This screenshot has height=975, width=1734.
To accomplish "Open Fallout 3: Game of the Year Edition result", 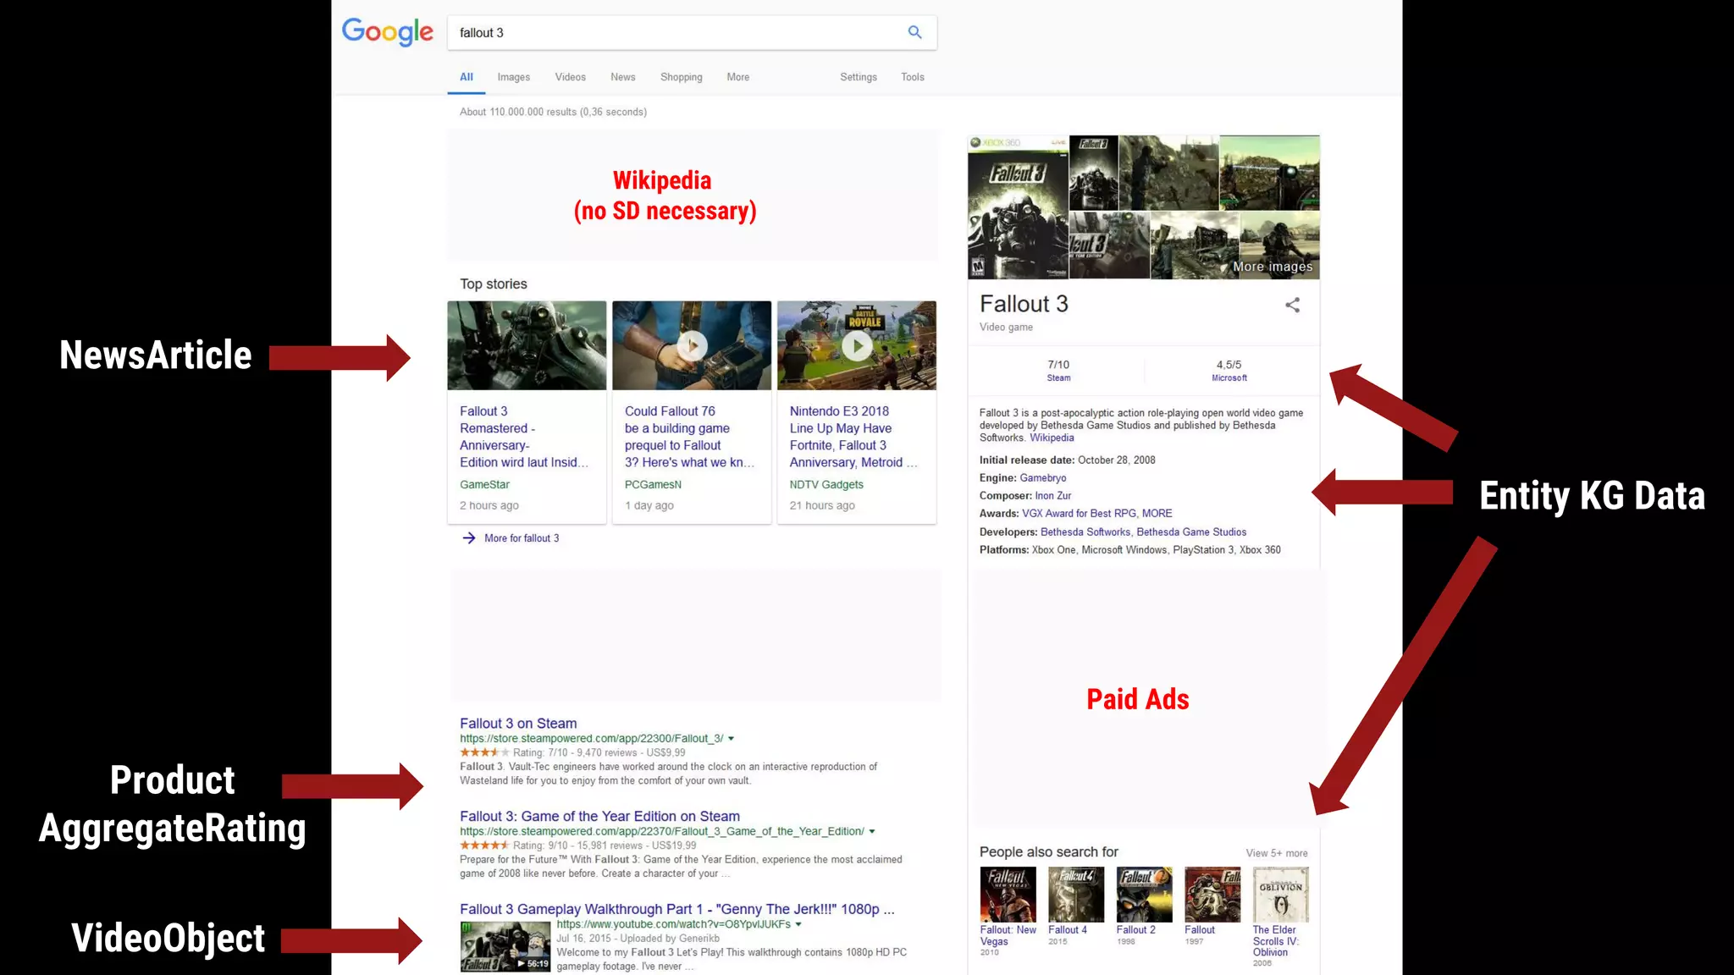I will [x=599, y=817].
